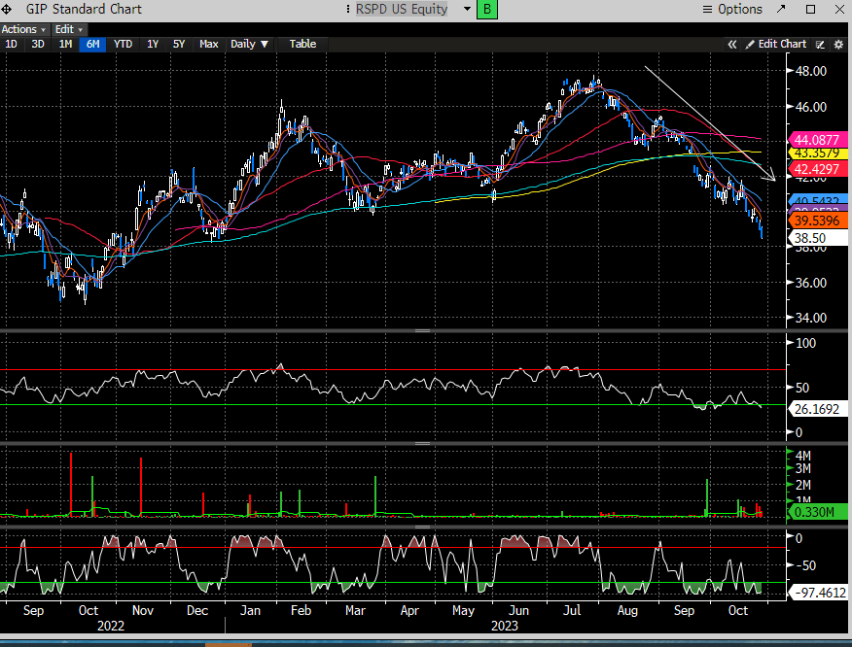The height and width of the screenshot is (647, 852).
Task: Collapse toolbar with double left chevron
Action: 732,44
